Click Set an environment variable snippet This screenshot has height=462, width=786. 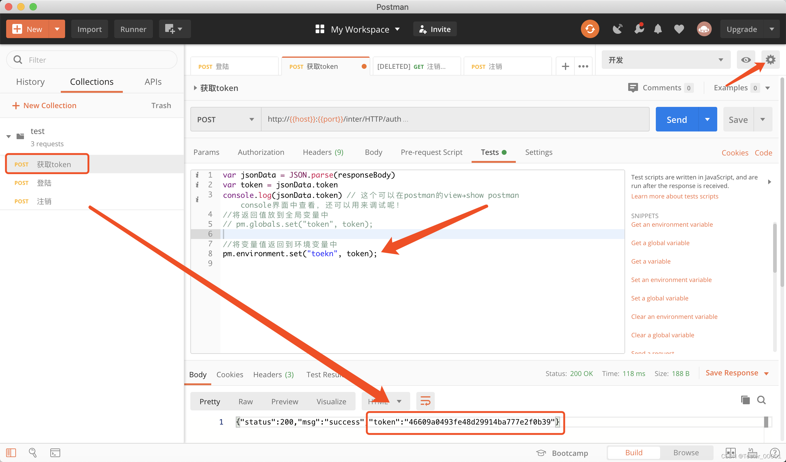pyautogui.click(x=671, y=280)
